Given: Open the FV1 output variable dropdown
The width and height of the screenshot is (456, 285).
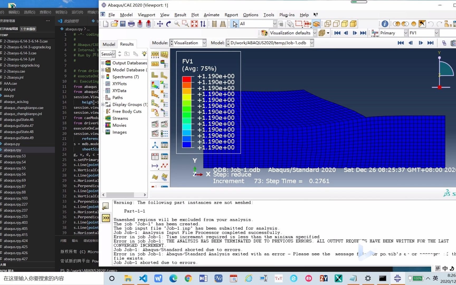Looking at the screenshot, I should click(436, 33).
